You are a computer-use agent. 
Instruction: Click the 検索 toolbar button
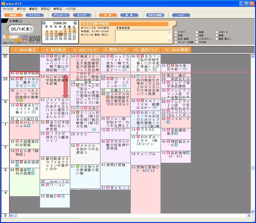pos(129,15)
